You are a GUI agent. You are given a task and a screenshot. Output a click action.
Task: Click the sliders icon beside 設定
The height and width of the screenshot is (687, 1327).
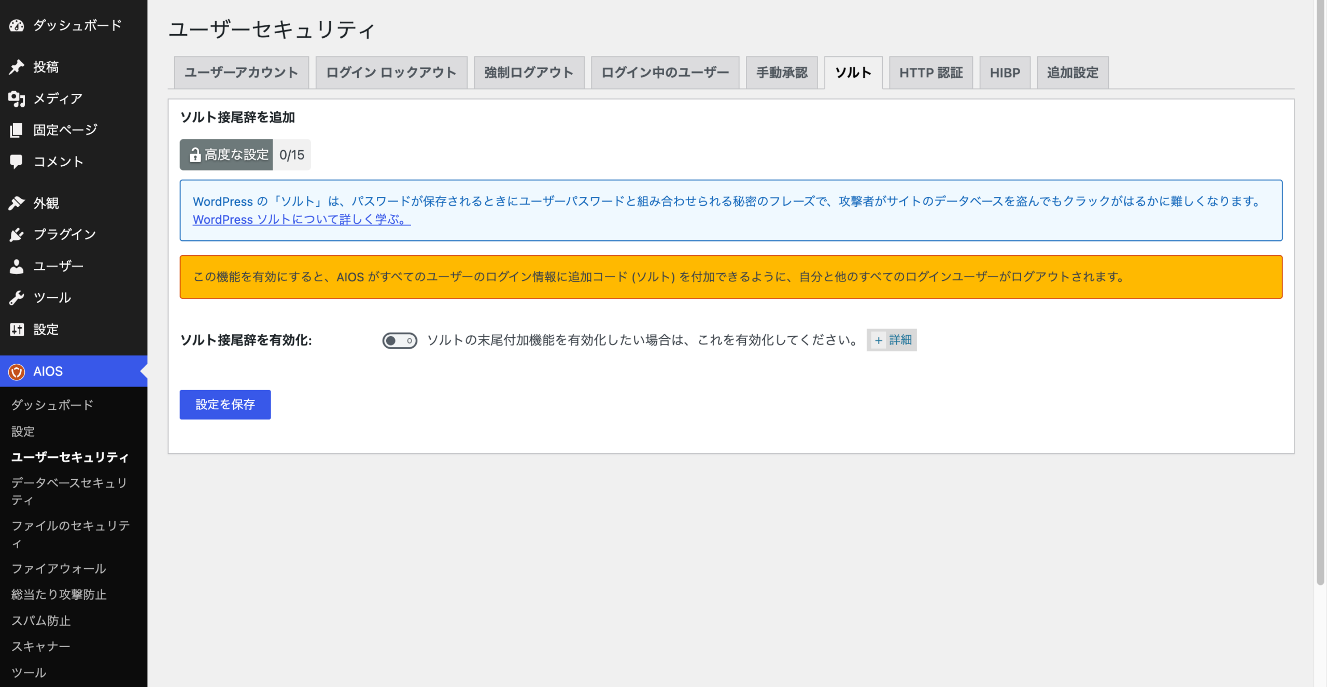click(x=17, y=330)
